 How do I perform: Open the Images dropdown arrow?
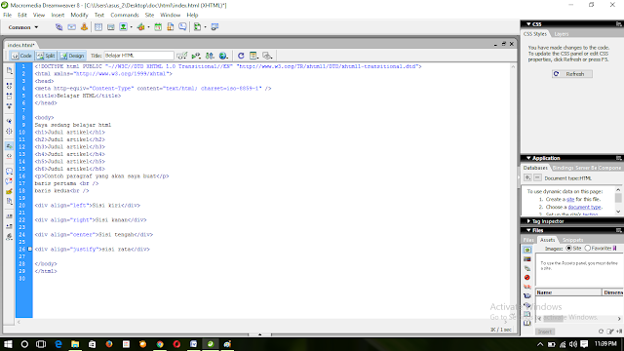(x=131, y=27)
